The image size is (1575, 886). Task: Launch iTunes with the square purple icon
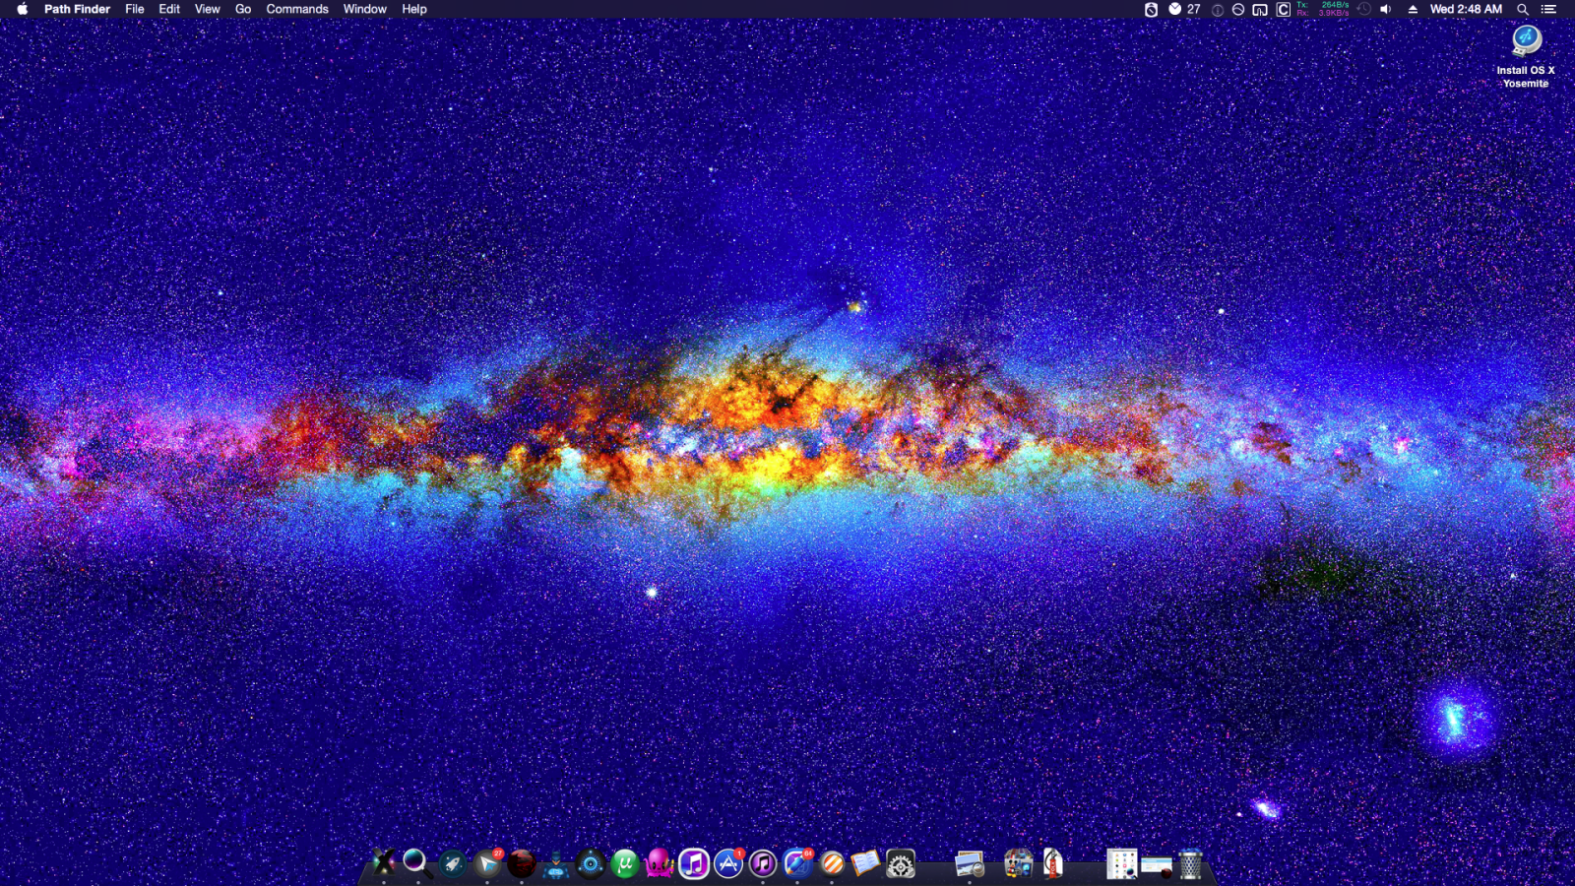coord(694,863)
